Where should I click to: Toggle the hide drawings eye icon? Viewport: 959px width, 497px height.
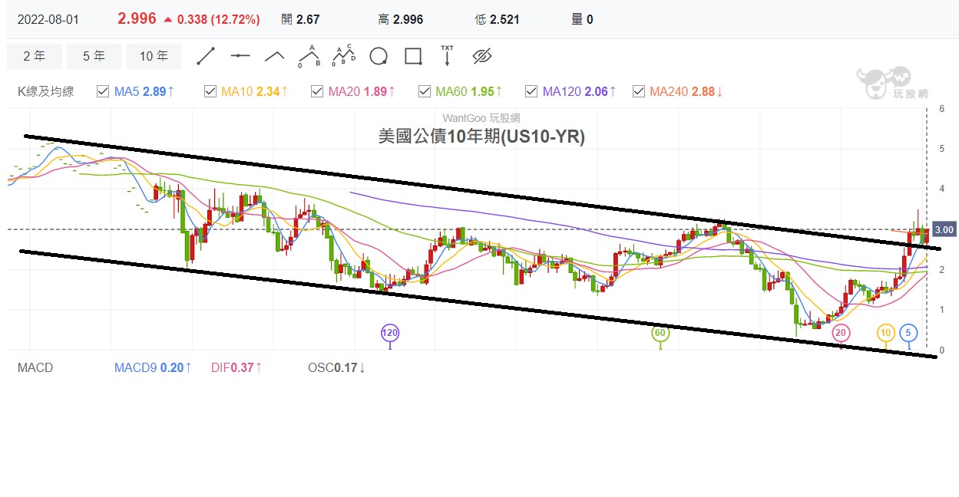pyautogui.click(x=481, y=56)
